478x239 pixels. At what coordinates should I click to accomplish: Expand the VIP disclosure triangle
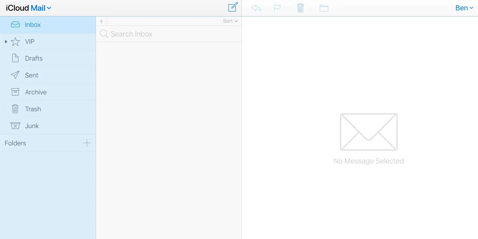(6, 41)
